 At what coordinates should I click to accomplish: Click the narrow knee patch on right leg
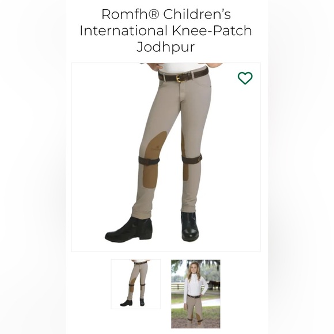(185, 157)
